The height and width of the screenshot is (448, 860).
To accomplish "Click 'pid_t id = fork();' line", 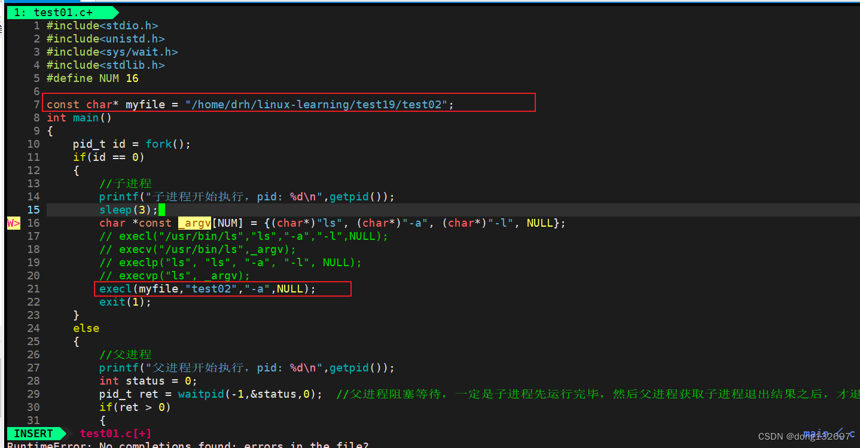I will 132,144.
